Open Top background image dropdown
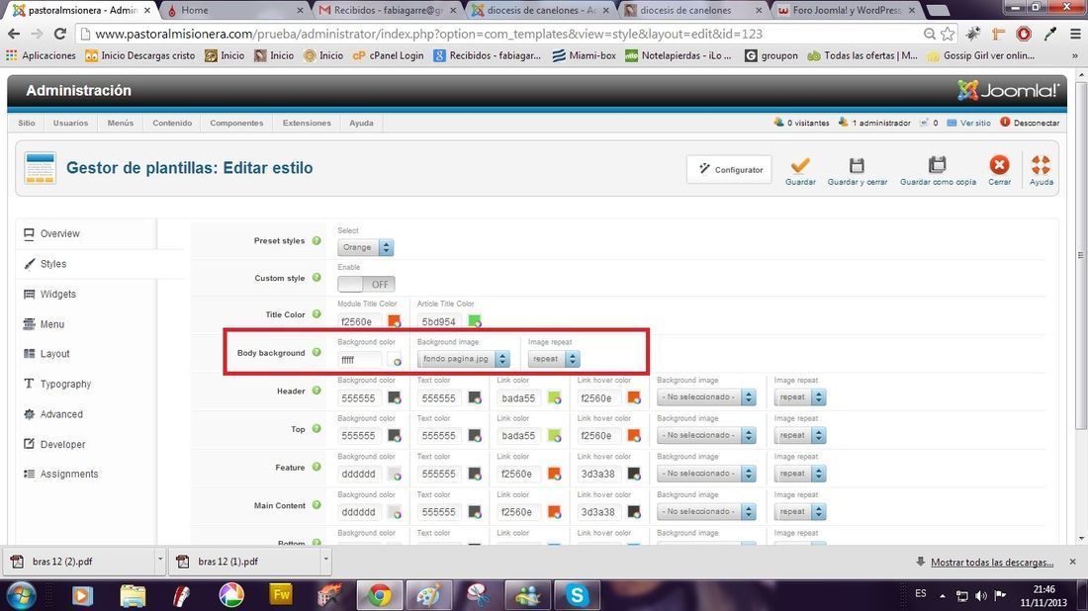 (x=705, y=436)
